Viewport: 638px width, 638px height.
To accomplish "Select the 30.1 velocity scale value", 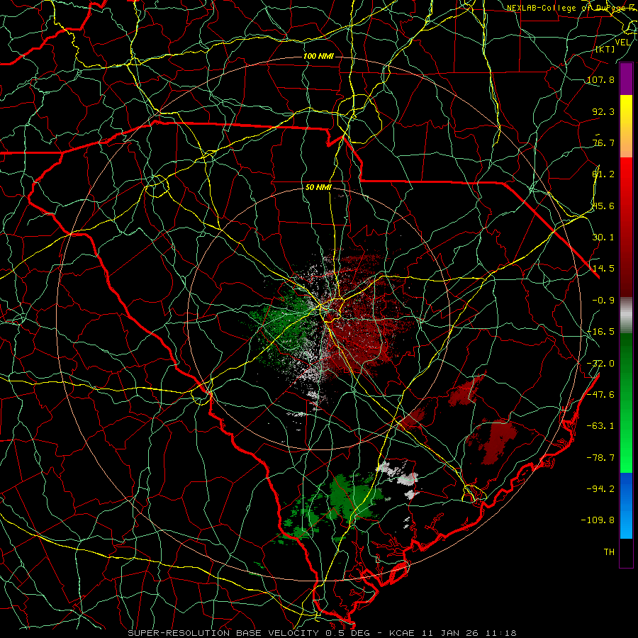I will [603, 237].
